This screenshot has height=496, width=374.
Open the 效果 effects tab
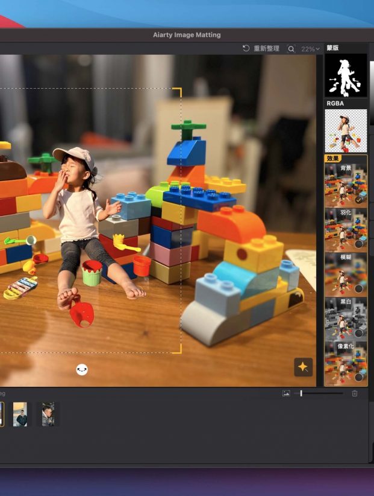point(333,159)
